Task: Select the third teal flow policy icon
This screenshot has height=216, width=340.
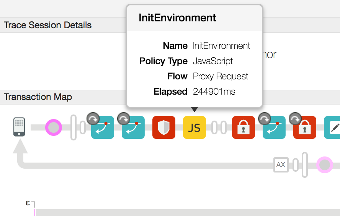Action: pyautogui.click(x=274, y=127)
